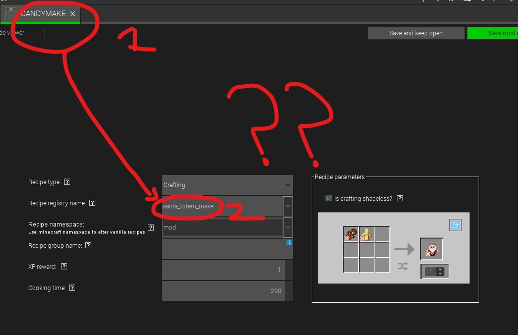This screenshot has height=335, width=518.
Task: Remove the gingerbread item from crafting grid
Action: pos(347,238)
